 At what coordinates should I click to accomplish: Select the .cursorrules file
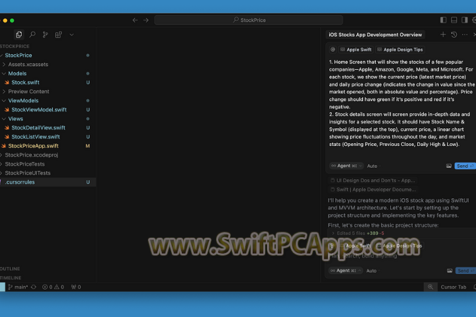[48, 182]
